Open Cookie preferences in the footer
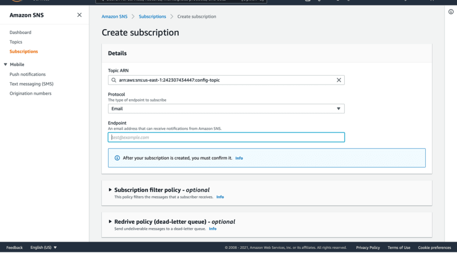The height and width of the screenshot is (253, 457). point(435,247)
